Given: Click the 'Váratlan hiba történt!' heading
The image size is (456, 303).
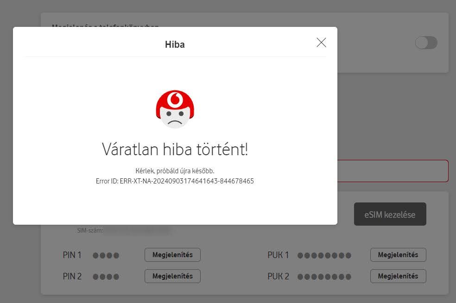Looking at the screenshot, I should pyautogui.click(x=175, y=149).
